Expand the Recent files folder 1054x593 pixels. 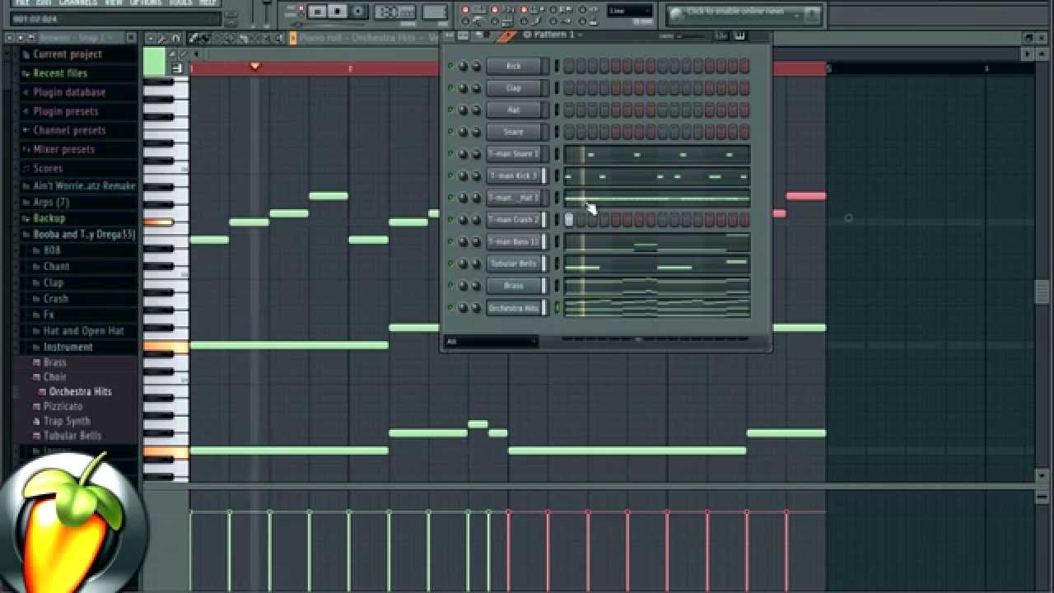60,73
